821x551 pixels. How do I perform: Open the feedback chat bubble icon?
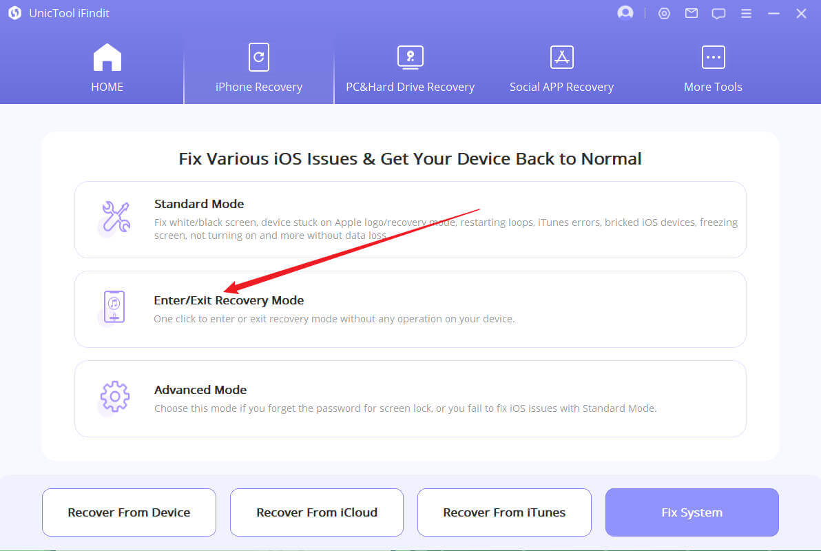point(718,13)
